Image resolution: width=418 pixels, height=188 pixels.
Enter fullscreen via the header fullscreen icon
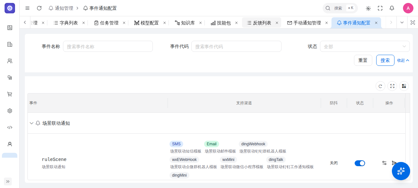coord(380,8)
